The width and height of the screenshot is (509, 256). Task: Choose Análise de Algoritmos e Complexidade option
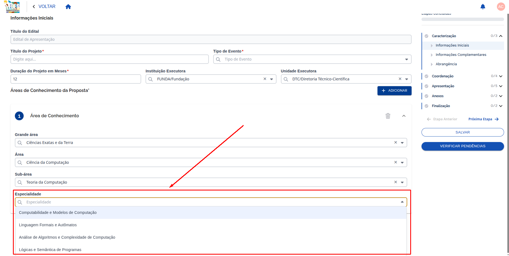[x=211, y=237]
